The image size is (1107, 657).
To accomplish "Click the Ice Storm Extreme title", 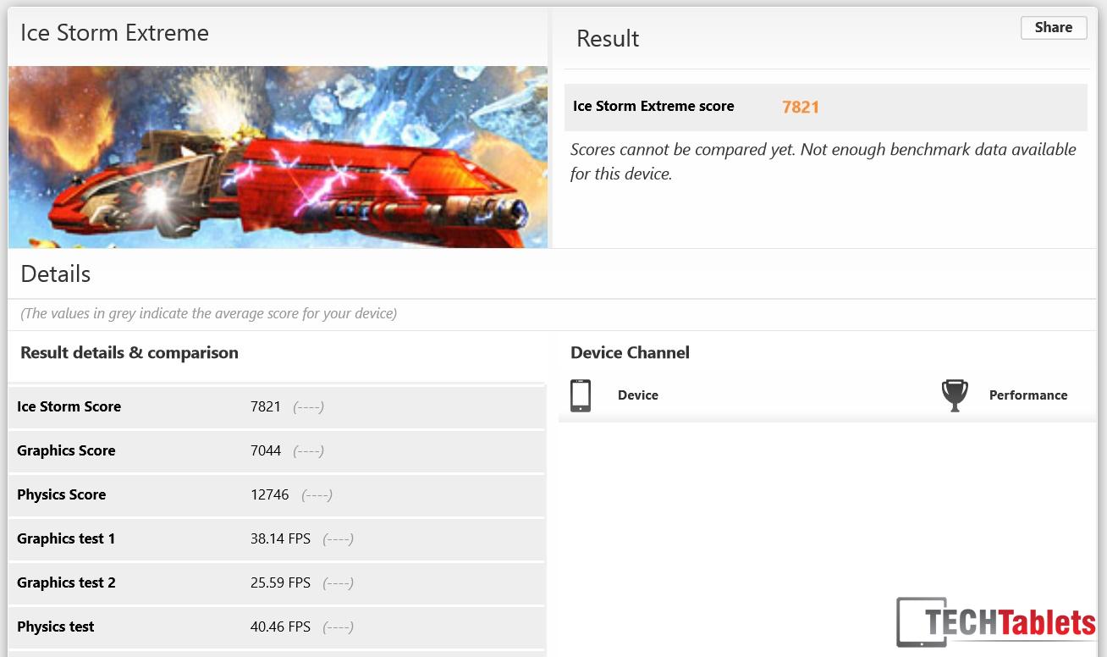I will coord(114,33).
